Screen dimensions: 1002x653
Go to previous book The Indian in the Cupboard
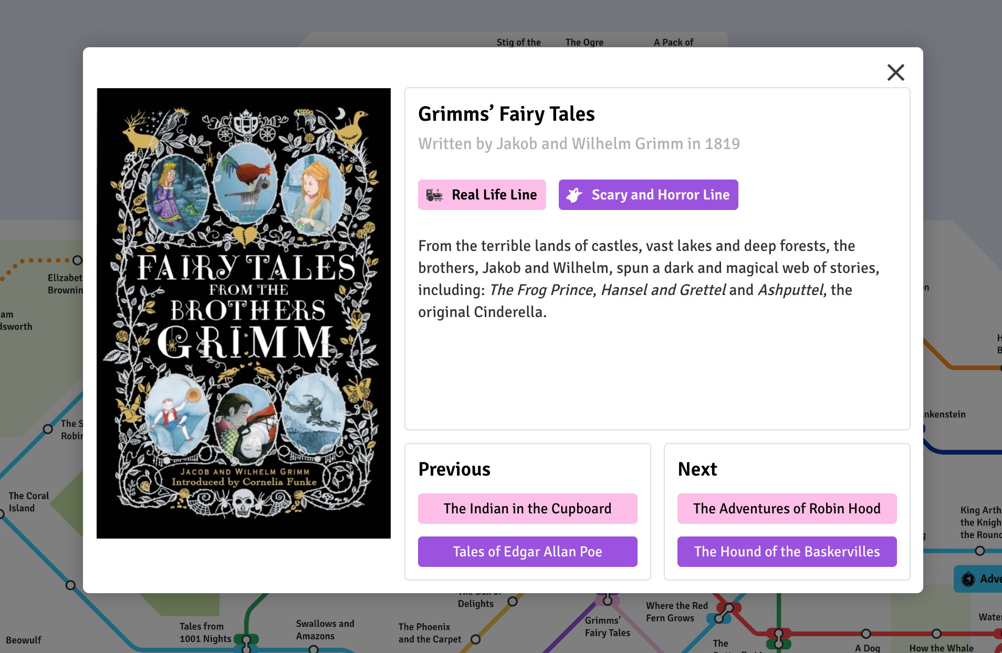point(527,509)
